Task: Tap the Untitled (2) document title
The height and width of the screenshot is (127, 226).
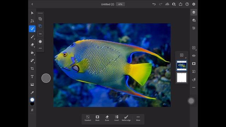Action: click(x=107, y=4)
